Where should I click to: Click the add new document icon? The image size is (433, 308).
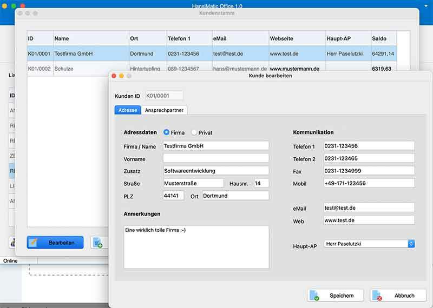99,243
